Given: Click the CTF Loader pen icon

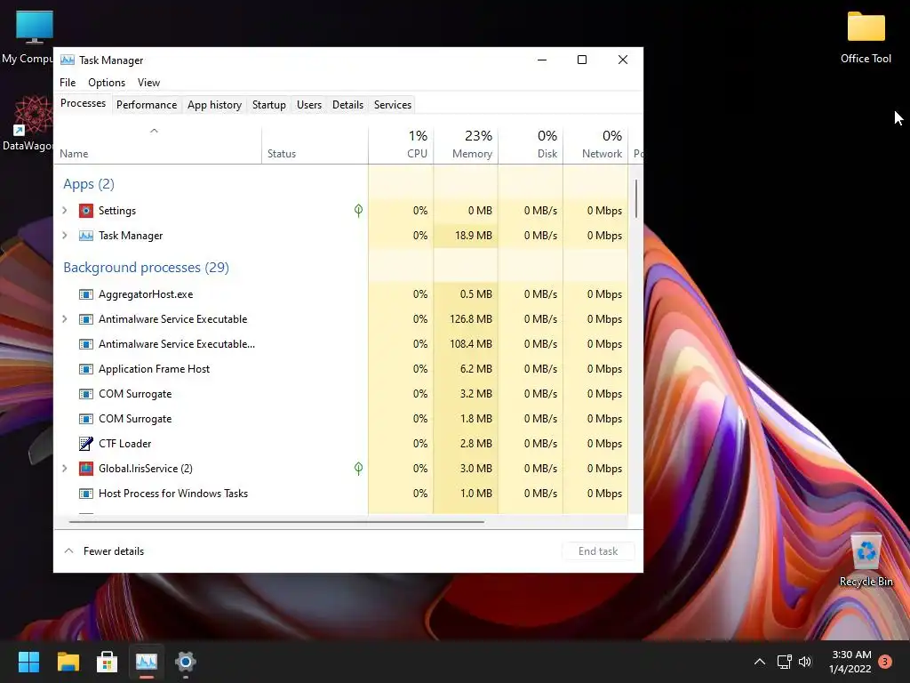Looking at the screenshot, I should coord(86,444).
